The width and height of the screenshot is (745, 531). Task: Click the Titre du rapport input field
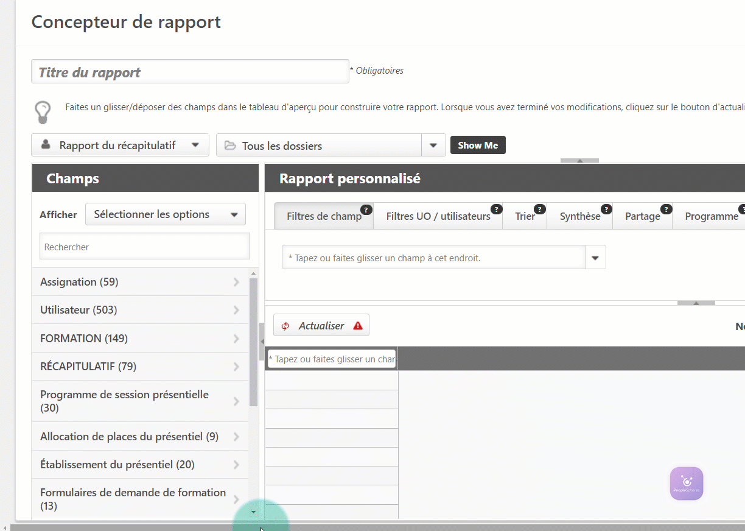[x=190, y=72]
